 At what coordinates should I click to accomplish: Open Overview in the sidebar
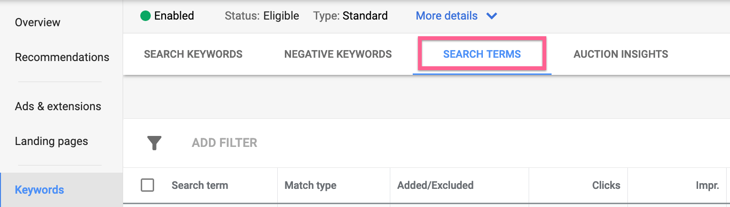coord(38,22)
